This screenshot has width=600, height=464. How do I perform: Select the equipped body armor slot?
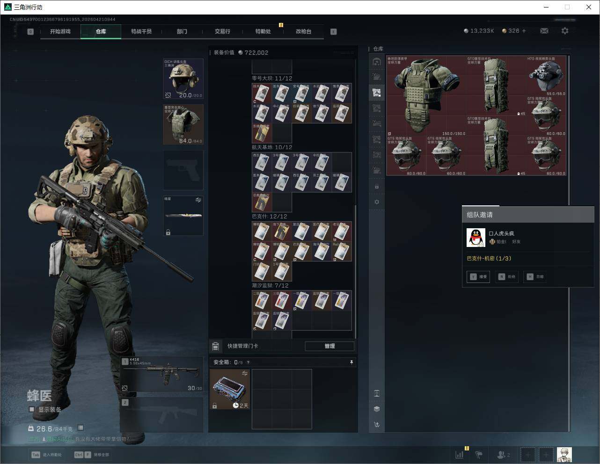tap(183, 124)
